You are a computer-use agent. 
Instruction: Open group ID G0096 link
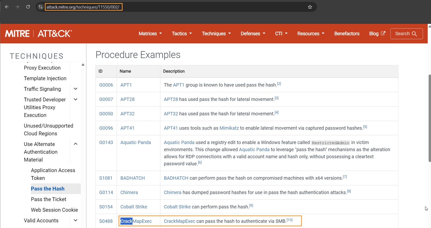coord(106,128)
